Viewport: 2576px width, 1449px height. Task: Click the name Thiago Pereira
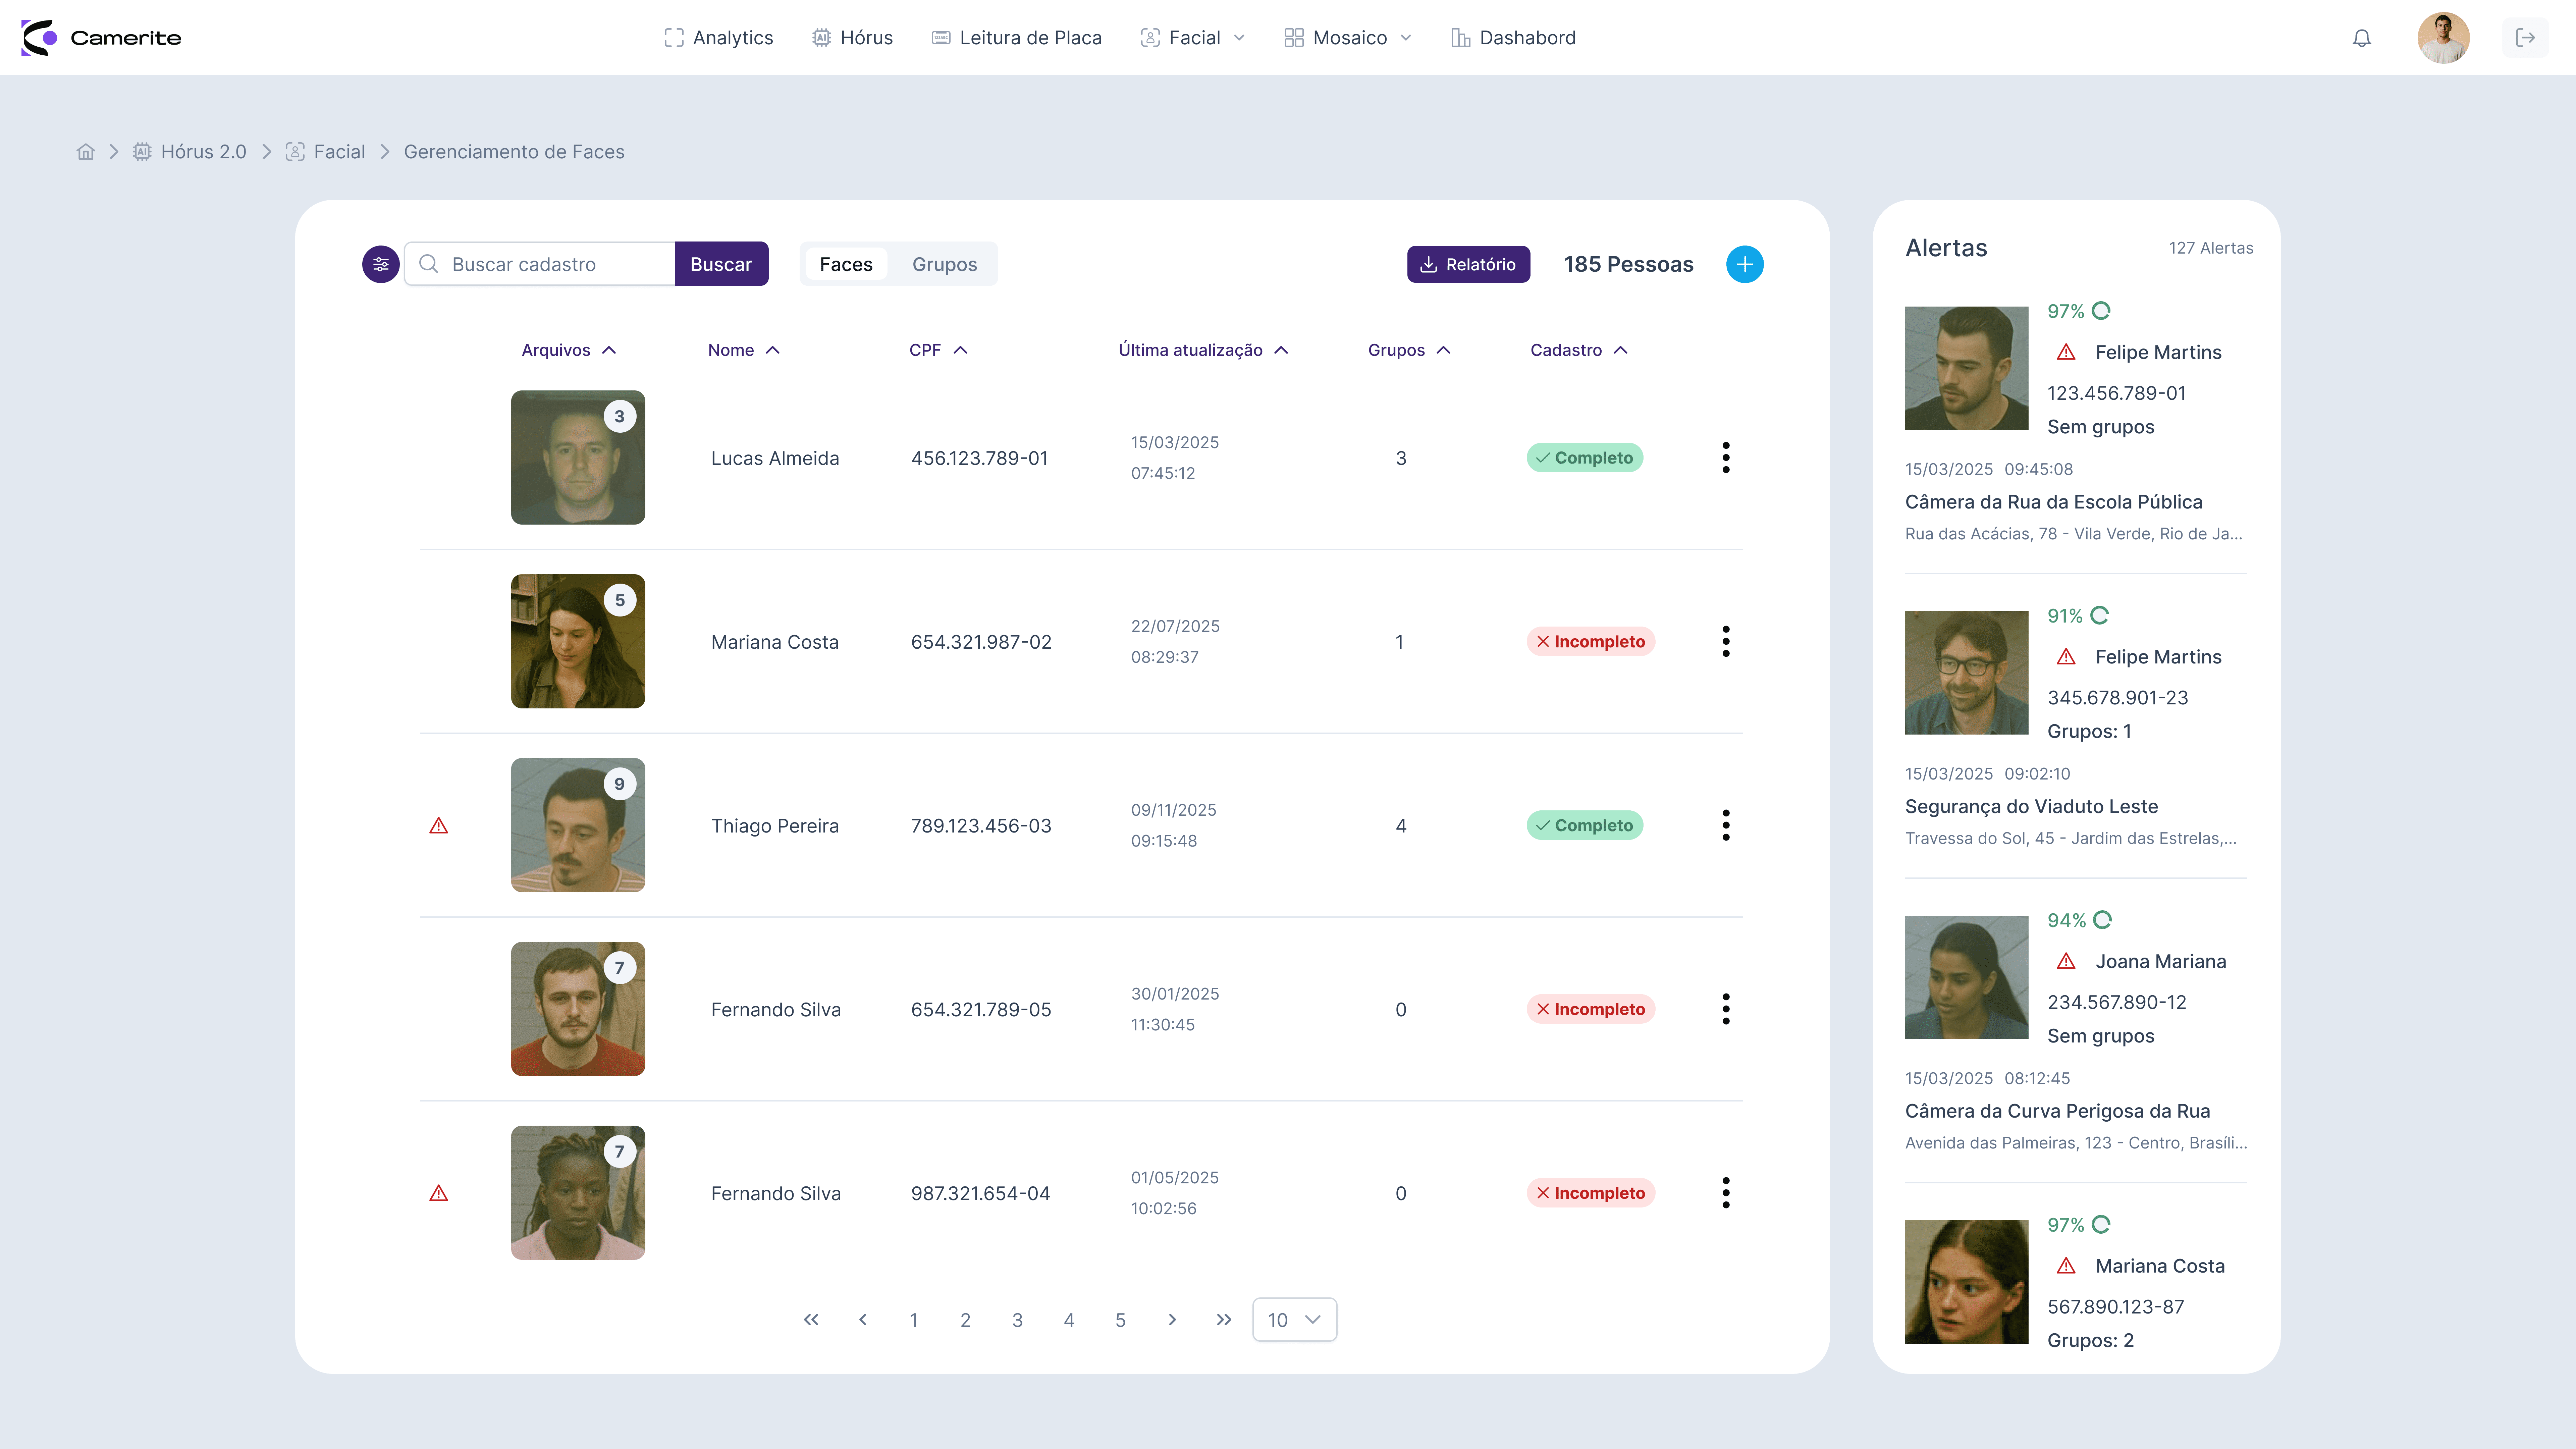775,826
